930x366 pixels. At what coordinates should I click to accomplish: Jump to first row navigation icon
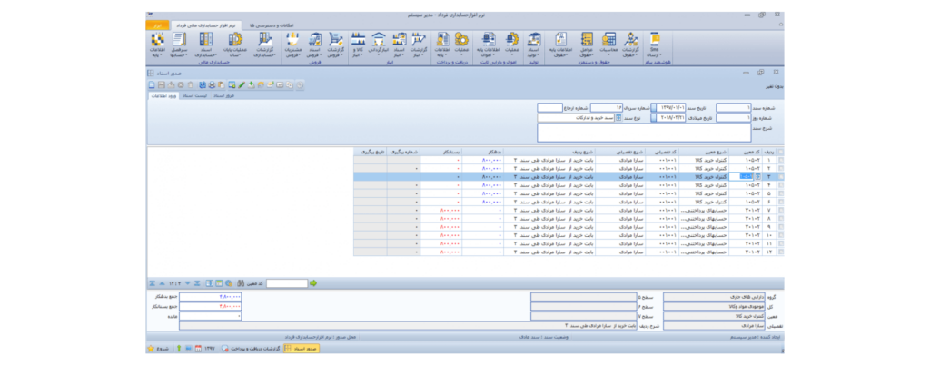coord(153,283)
